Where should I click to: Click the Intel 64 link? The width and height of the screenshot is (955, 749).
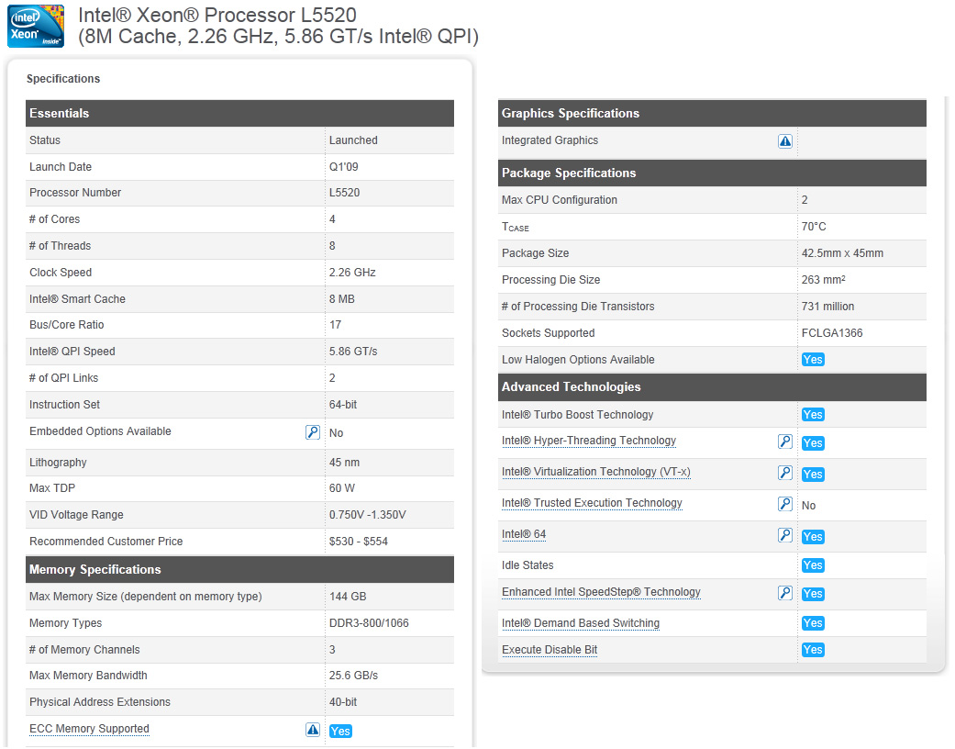tap(524, 534)
